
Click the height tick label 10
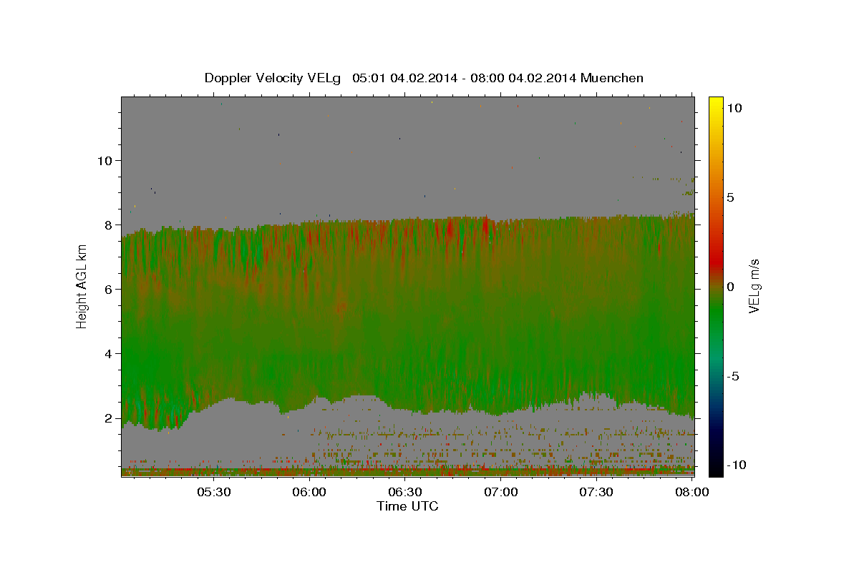105,160
